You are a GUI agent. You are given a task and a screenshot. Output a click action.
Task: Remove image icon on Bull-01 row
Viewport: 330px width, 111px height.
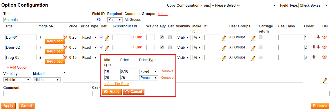pyautogui.click(x=65, y=37)
